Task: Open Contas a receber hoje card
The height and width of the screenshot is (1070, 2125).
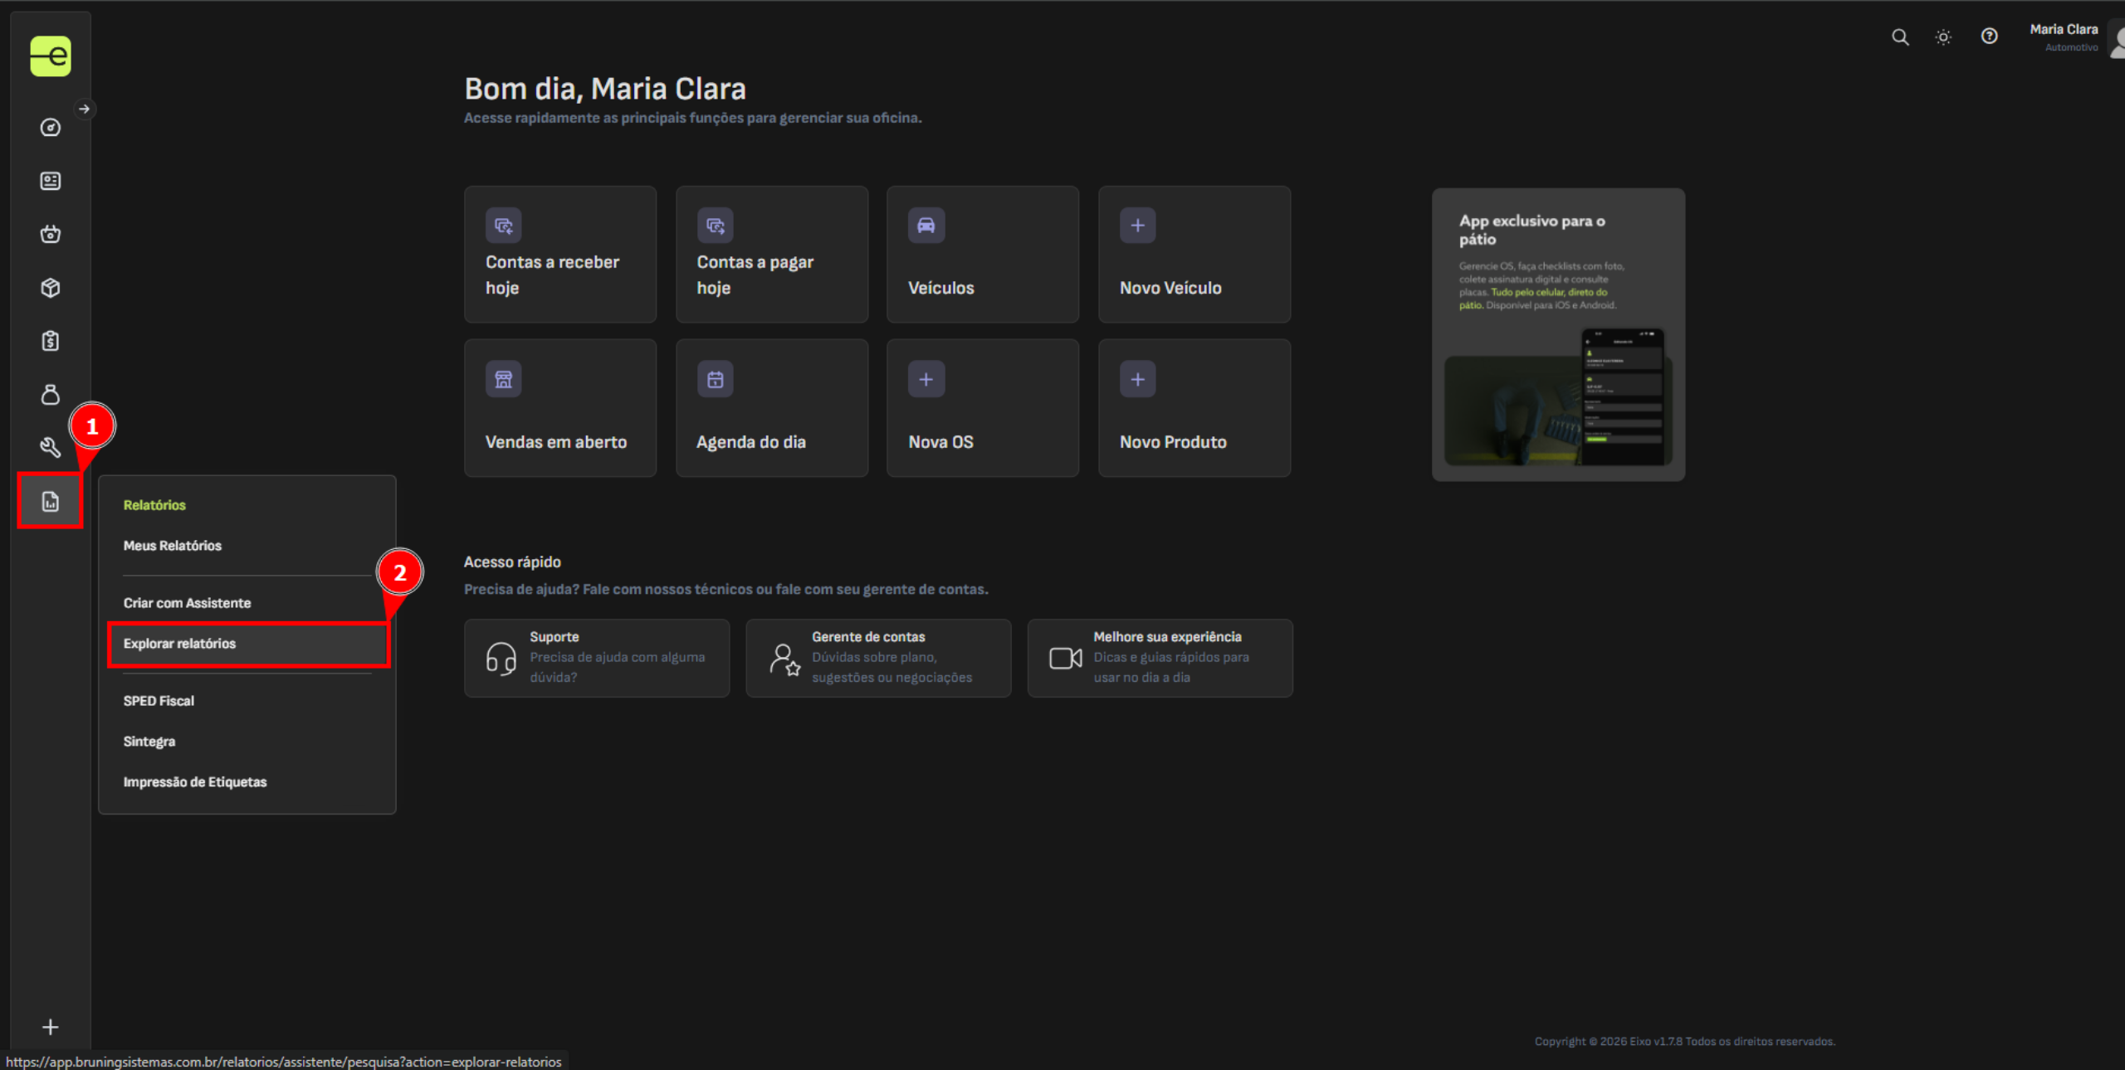Action: point(560,254)
